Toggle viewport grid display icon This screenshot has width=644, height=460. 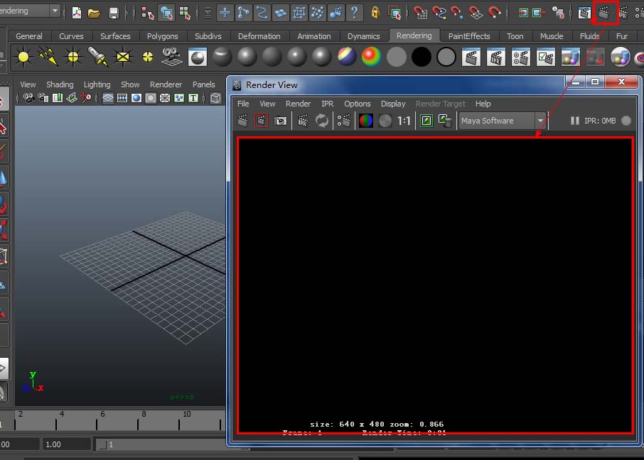pyautogui.click(x=108, y=98)
